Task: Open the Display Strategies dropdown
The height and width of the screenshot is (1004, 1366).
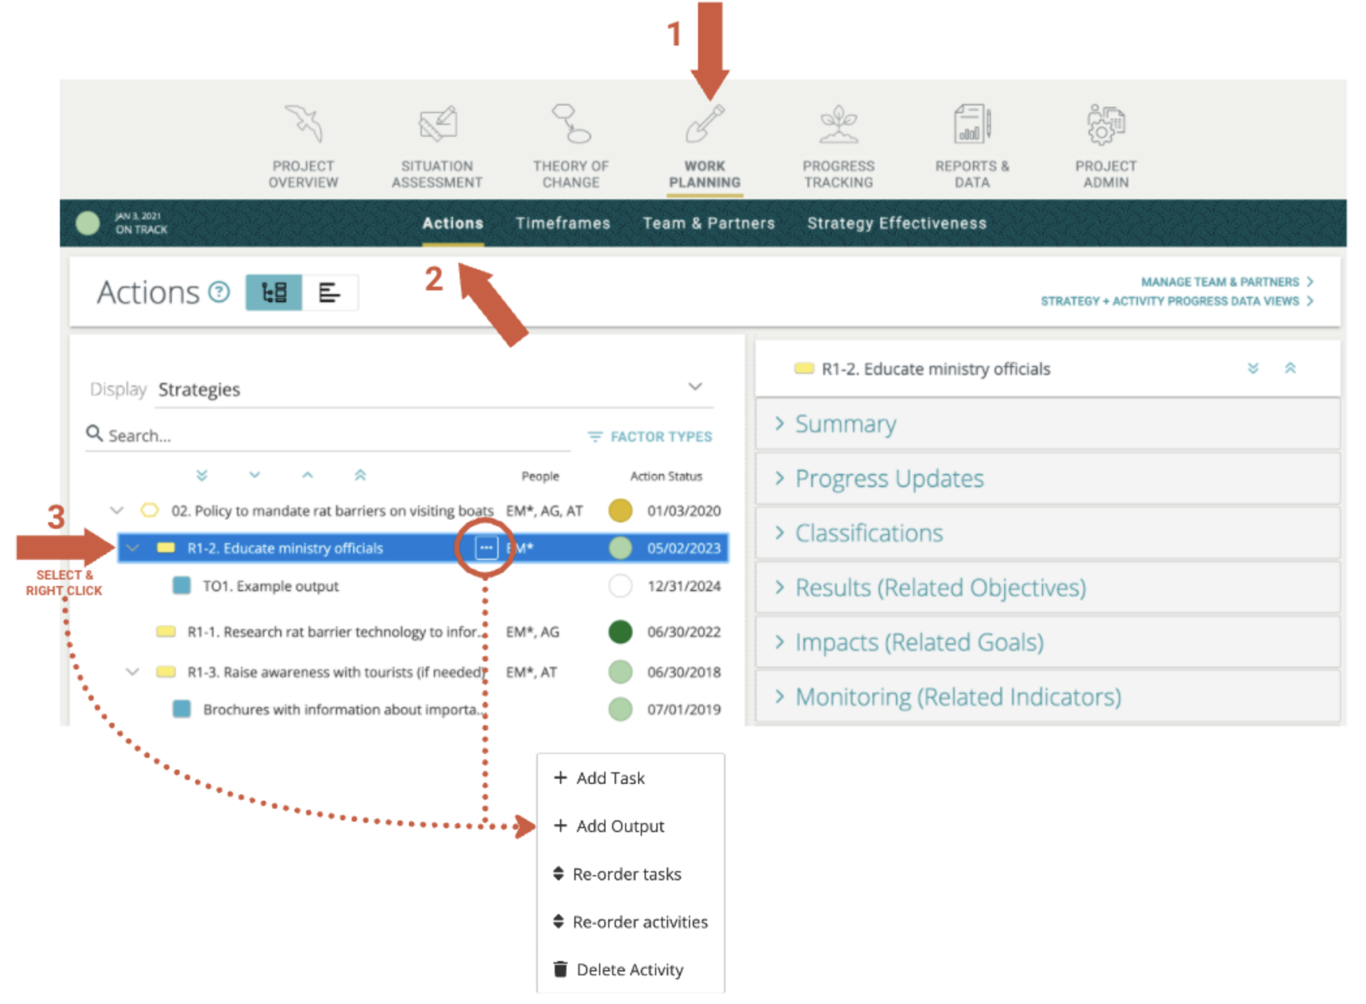Action: [433, 389]
